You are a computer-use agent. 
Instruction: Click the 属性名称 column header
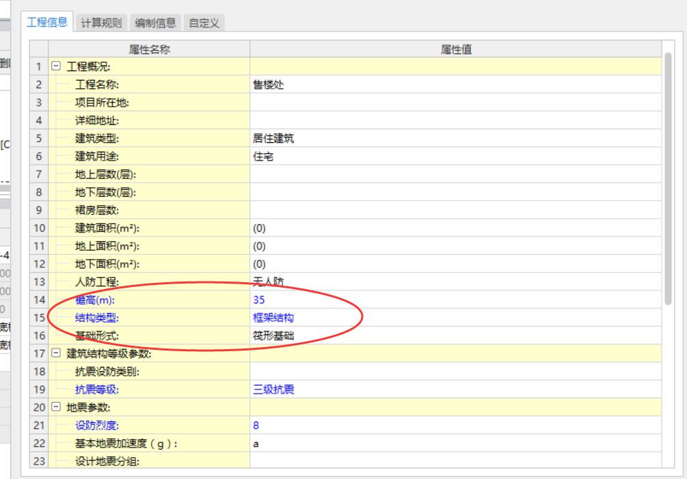[x=149, y=49]
